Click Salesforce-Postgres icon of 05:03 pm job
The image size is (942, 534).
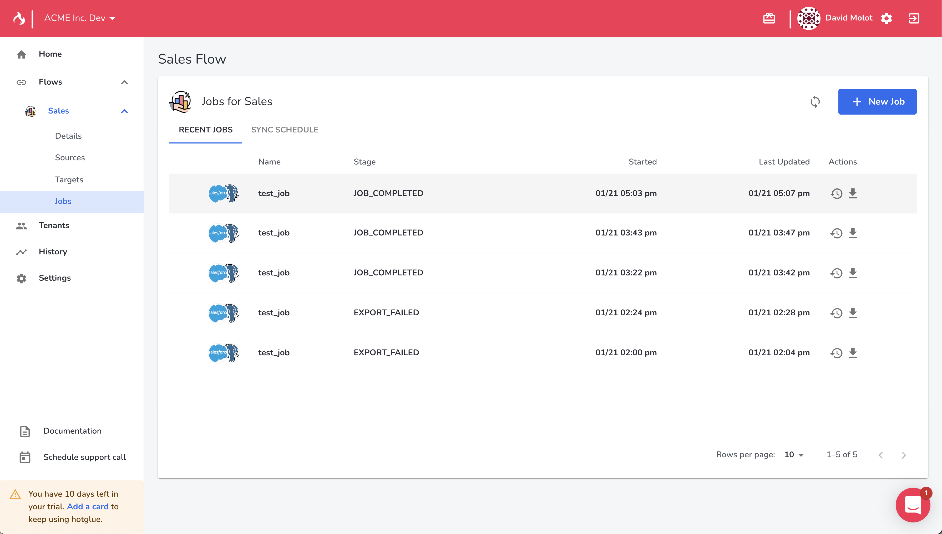point(224,193)
